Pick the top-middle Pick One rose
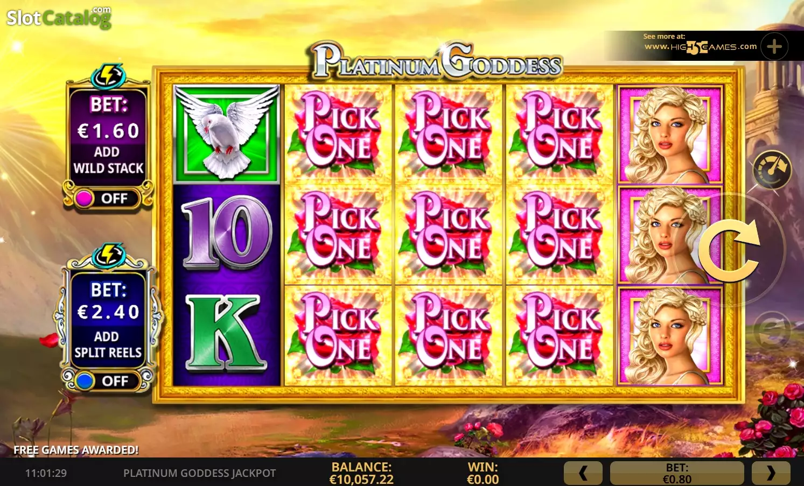The image size is (804, 486). [x=449, y=133]
